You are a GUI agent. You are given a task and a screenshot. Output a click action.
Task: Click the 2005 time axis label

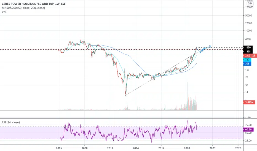(59, 148)
